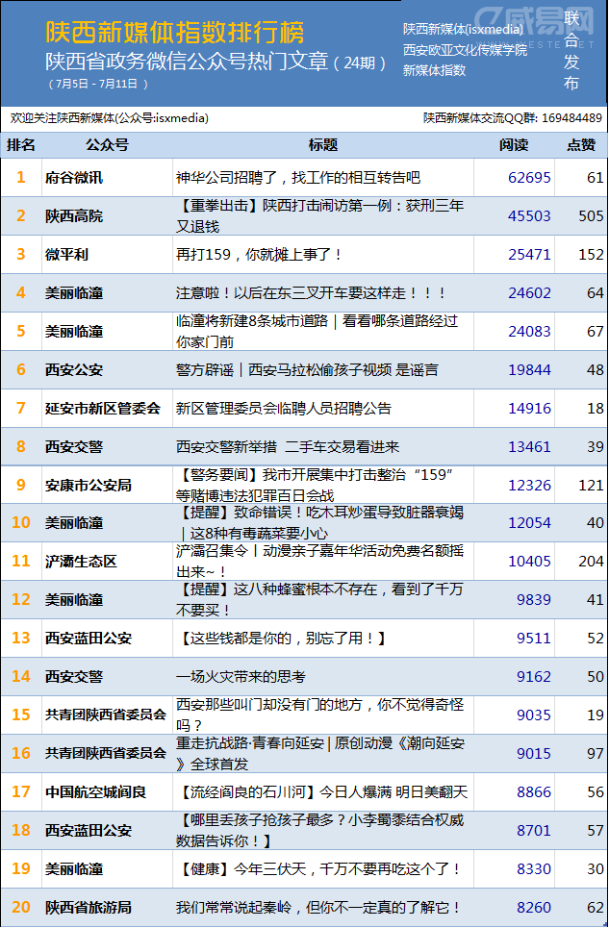Sort by the 阅读 column header

click(514, 145)
